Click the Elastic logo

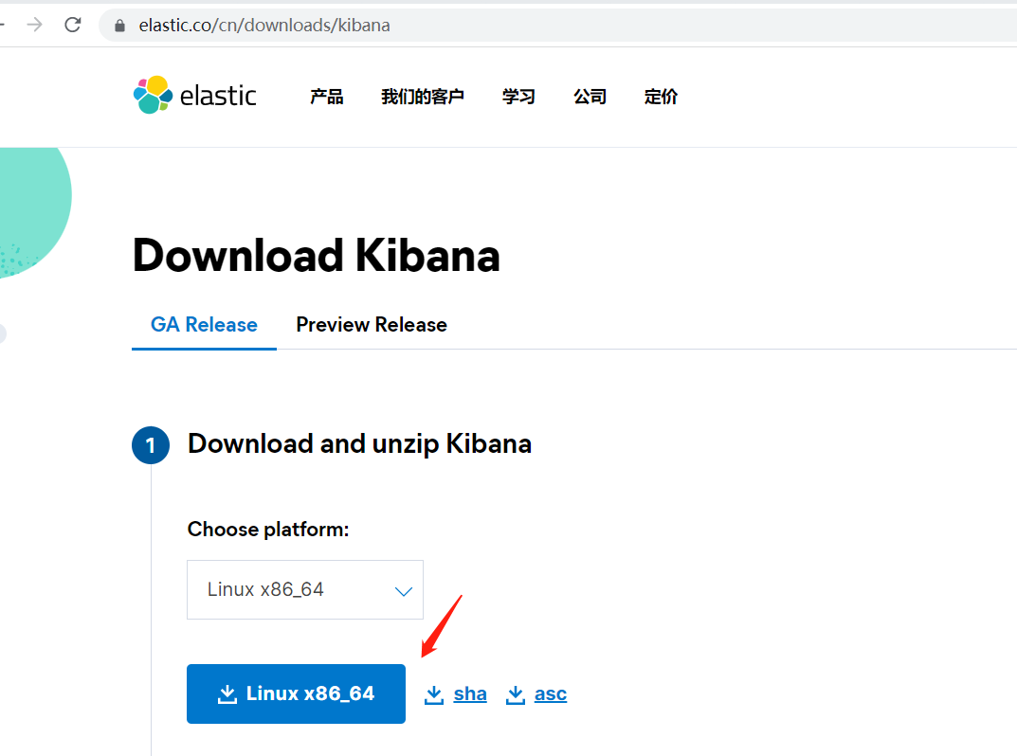click(x=195, y=96)
